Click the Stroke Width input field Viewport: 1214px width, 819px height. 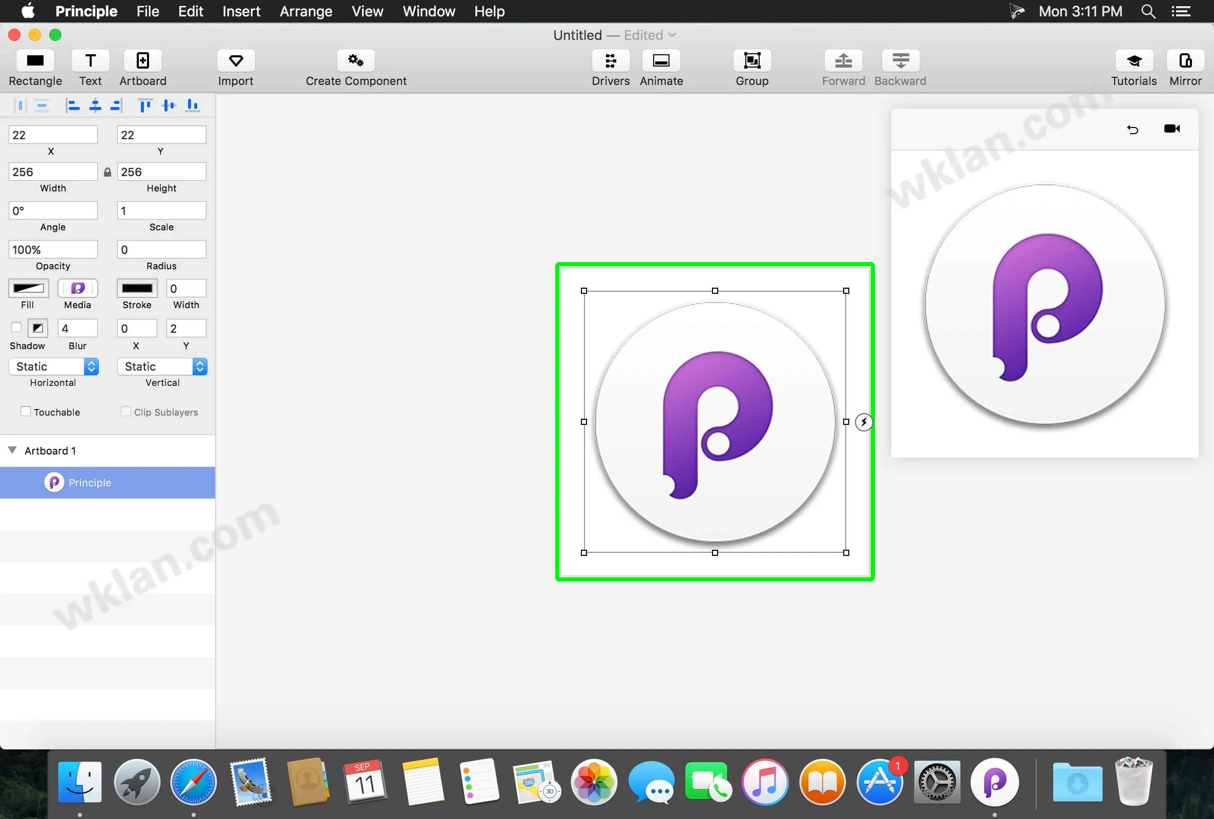(186, 288)
